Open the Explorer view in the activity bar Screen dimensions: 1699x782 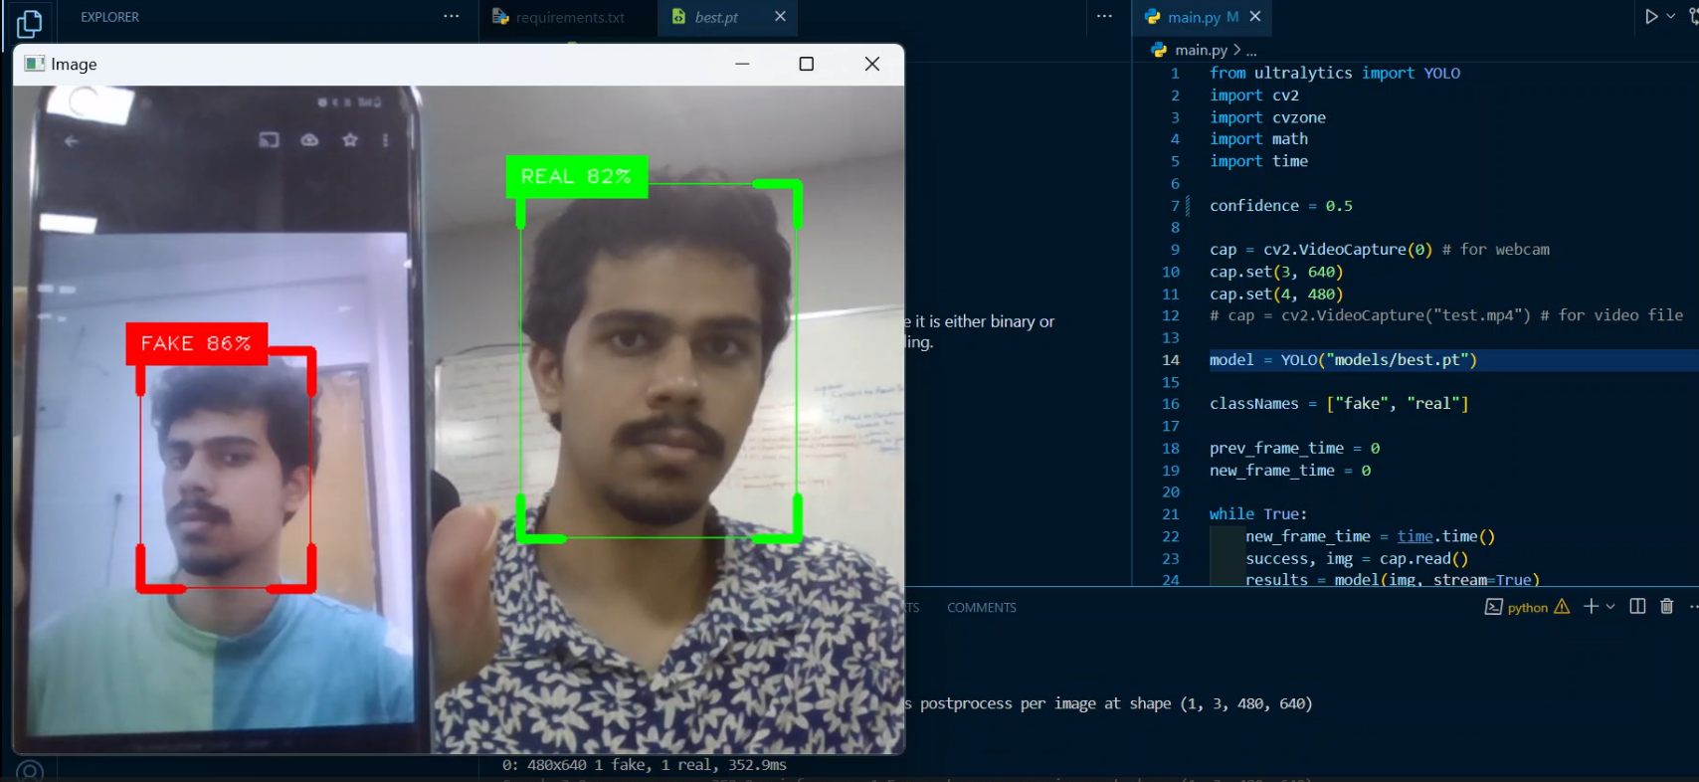[x=30, y=23]
